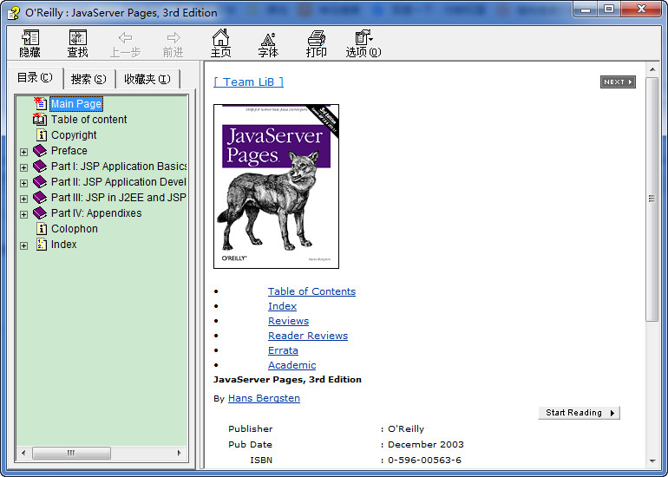Click the book icon of Part IV: Appendixes
Viewport: 668px width, 477px height.
coord(40,213)
